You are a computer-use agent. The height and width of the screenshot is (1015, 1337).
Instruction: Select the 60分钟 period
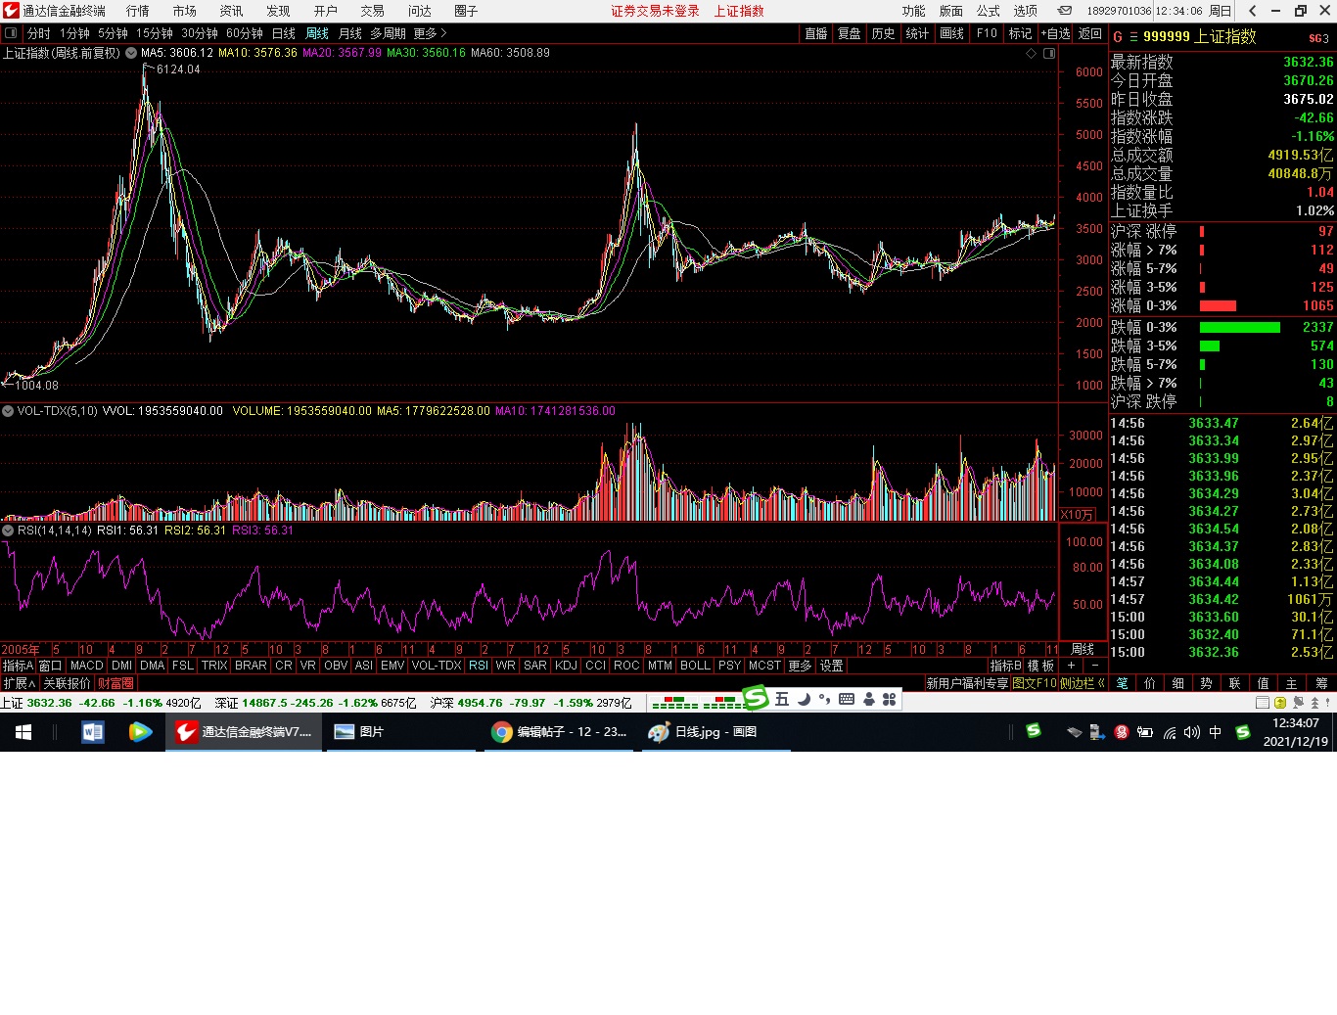(x=245, y=33)
